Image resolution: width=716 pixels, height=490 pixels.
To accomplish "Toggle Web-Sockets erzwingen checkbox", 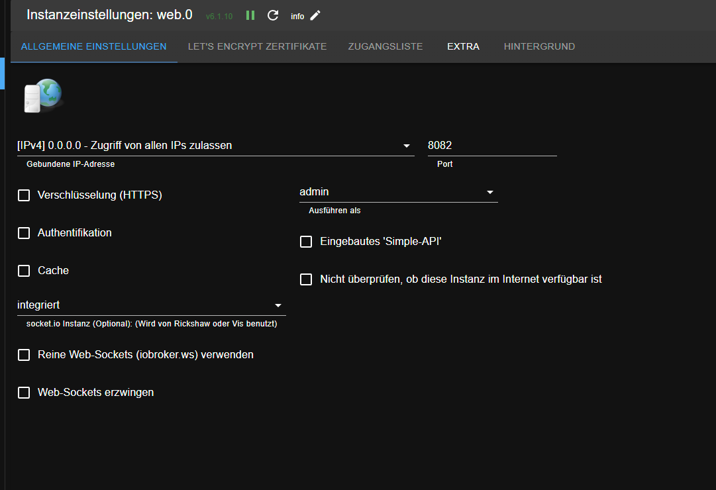I will point(24,393).
